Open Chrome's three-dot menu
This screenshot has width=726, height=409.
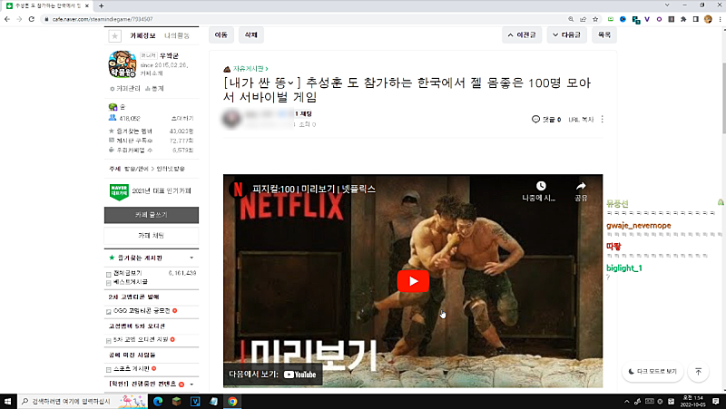pos(720,19)
